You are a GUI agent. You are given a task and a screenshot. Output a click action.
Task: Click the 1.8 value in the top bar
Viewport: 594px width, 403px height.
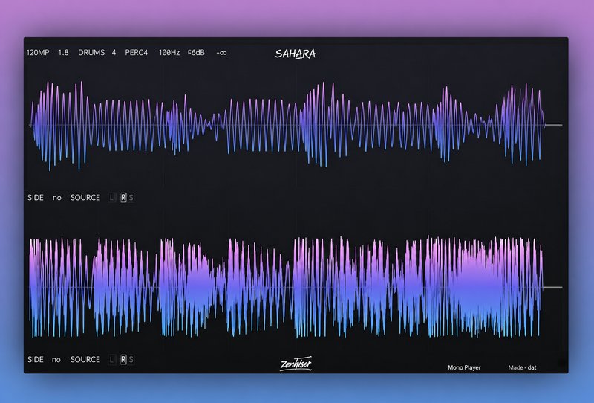[63, 52]
